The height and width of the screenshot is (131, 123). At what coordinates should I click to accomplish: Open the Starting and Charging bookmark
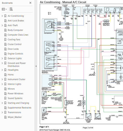click(x=18, y=103)
